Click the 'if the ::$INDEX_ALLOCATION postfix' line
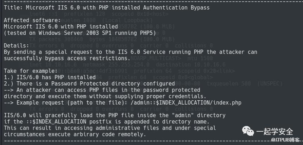Screen dimensions: 303x145 pos(105,121)
